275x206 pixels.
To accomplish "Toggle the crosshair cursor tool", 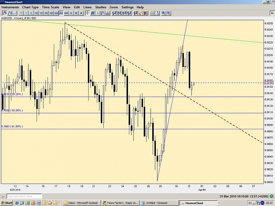I will (88, 13).
